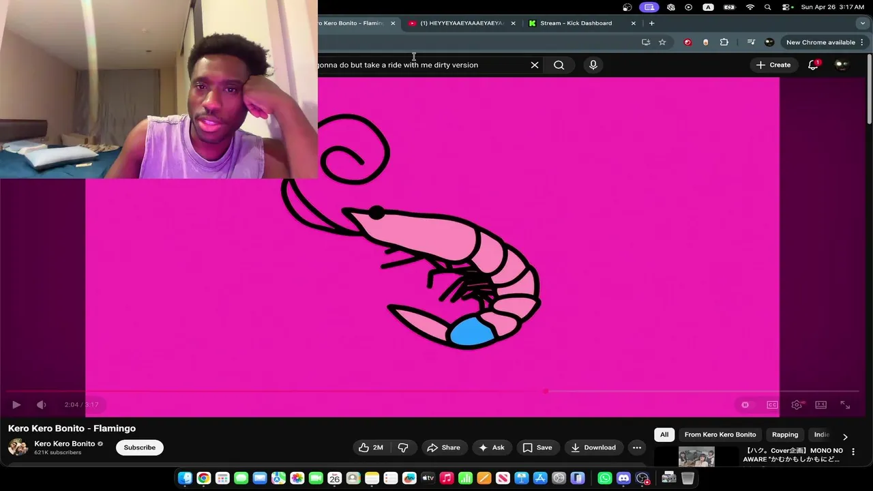Select the Rapping filter chip
Screen dimensions: 873x491
(x=785, y=434)
